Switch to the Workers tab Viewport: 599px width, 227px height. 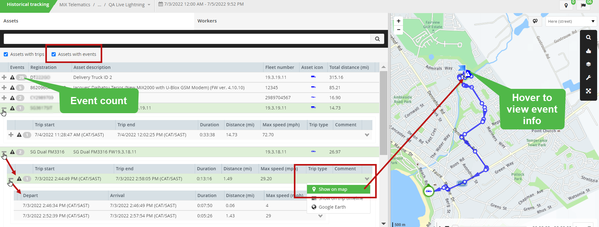[x=207, y=21]
